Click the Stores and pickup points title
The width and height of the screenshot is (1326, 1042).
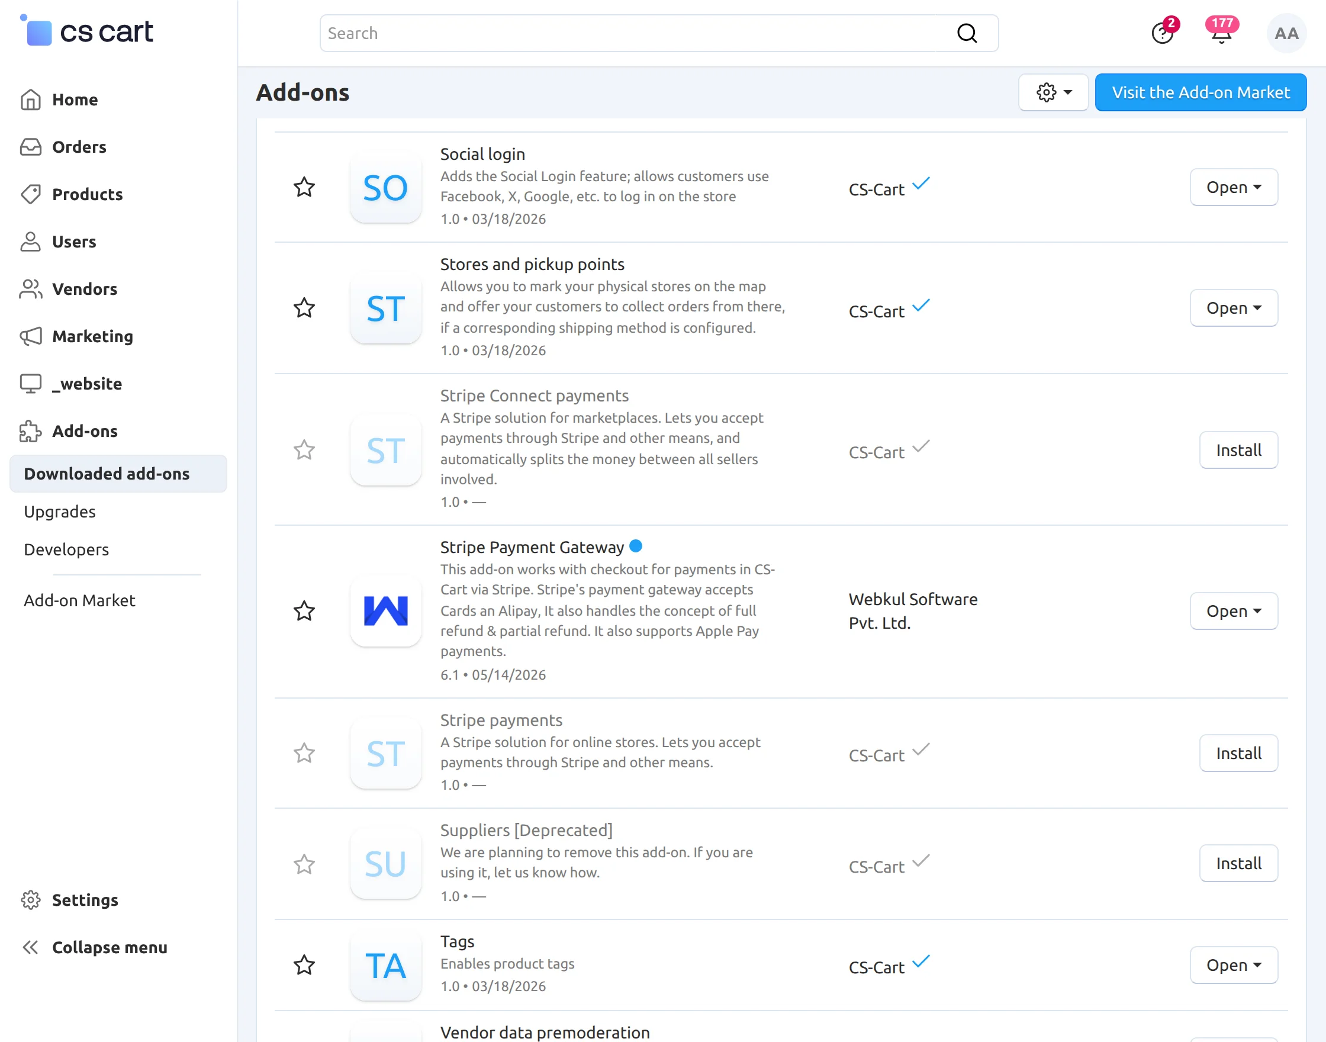coord(532,264)
